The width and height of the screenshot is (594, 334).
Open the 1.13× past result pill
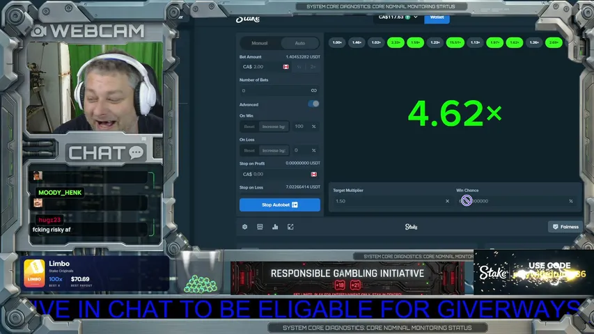click(475, 42)
